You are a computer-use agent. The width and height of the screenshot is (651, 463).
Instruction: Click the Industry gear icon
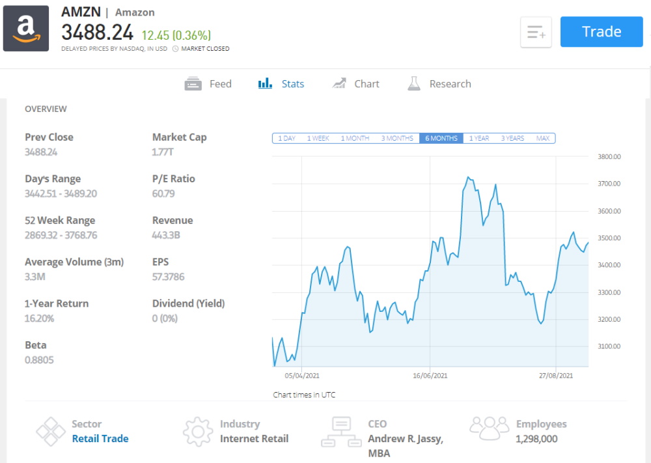click(x=198, y=432)
